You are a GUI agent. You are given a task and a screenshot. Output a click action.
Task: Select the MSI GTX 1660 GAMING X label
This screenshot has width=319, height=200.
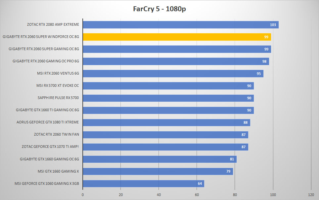point(58,171)
